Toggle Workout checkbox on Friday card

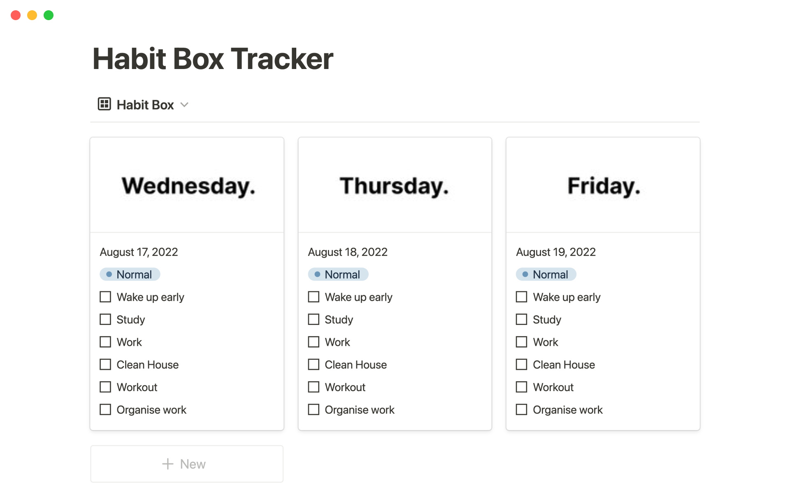point(521,387)
